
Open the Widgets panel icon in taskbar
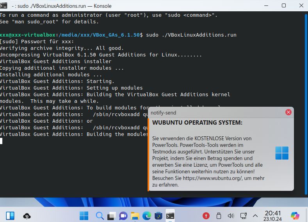pyautogui.click(x=10, y=216)
